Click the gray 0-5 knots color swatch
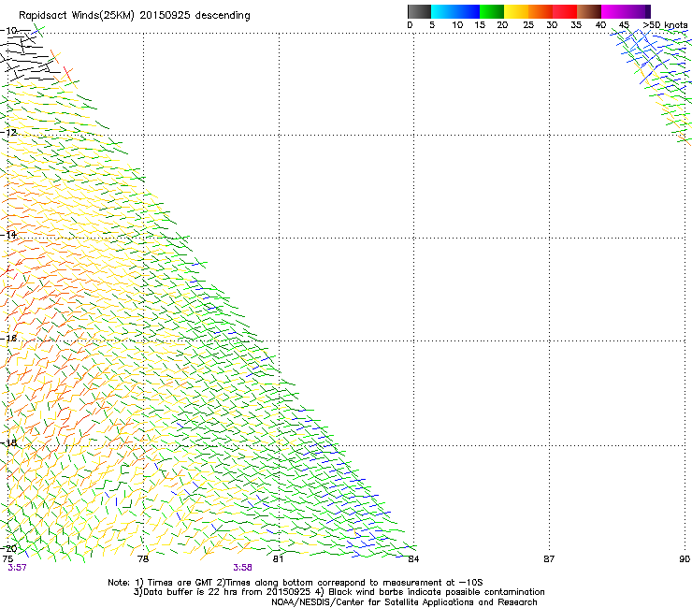Viewport: 692px width, 608px height. tap(419, 11)
